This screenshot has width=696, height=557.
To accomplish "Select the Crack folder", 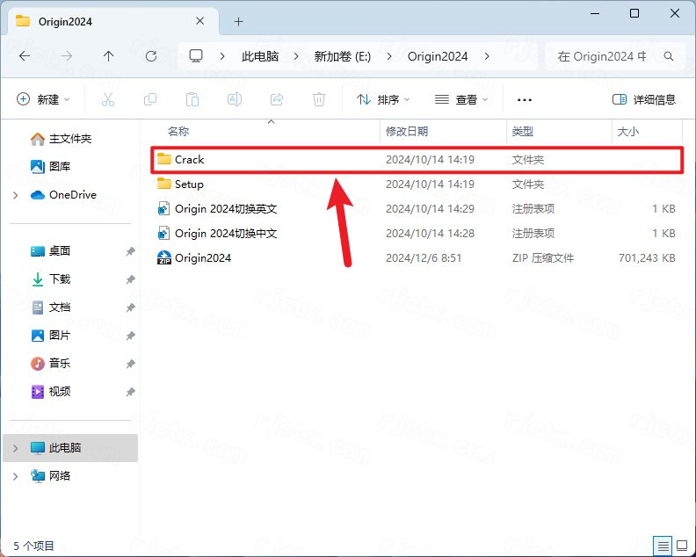I will point(189,160).
